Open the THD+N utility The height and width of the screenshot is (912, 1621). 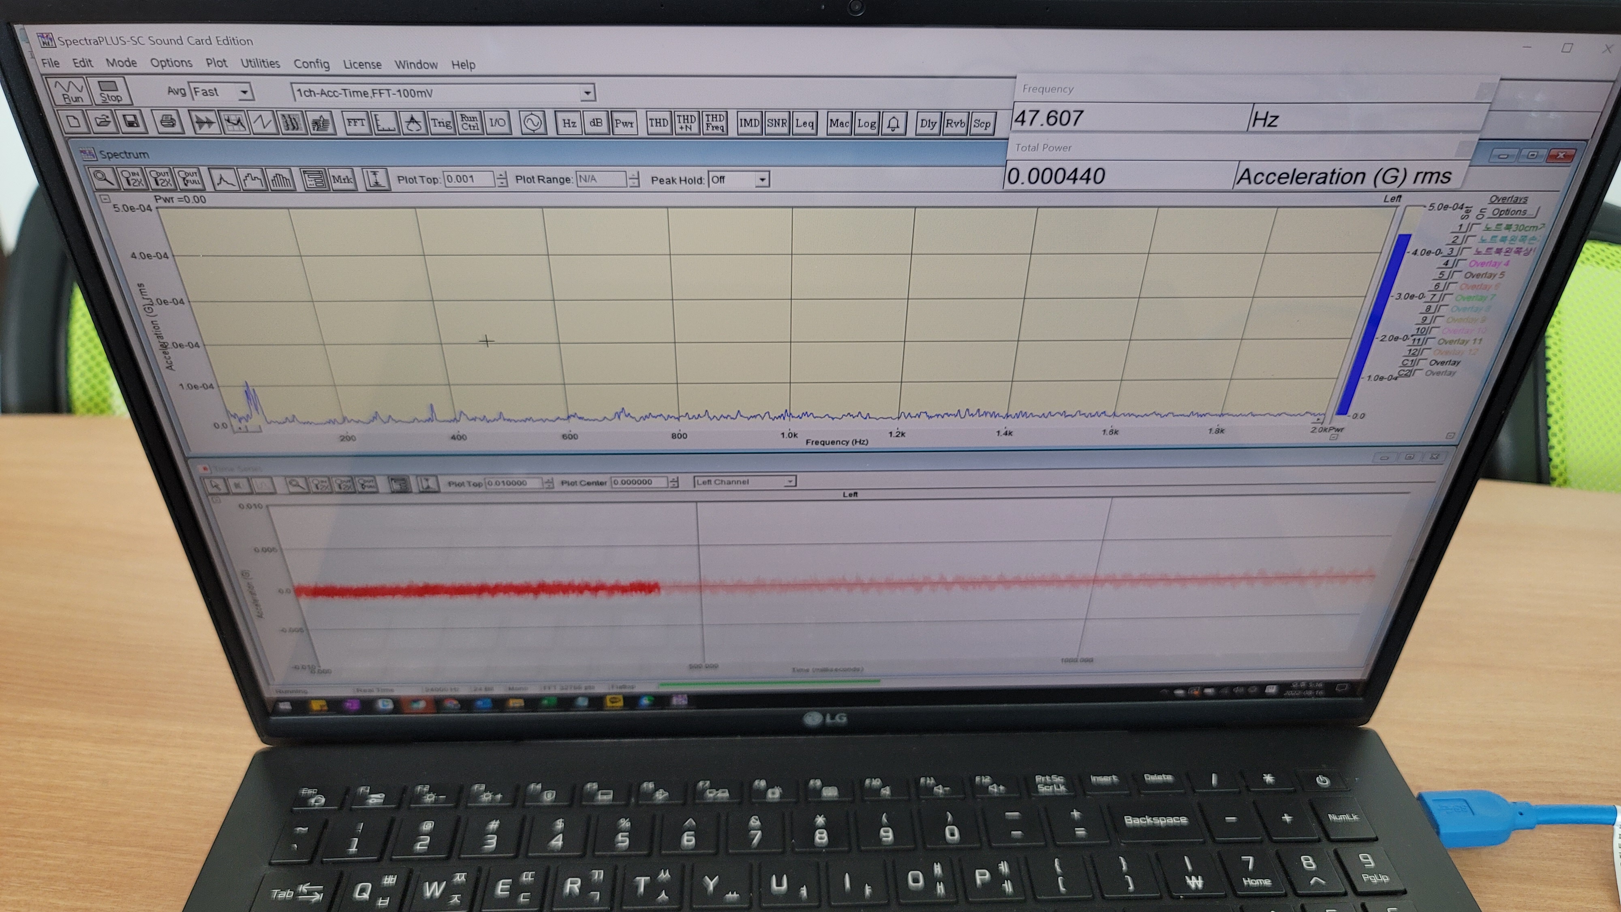coord(686,123)
